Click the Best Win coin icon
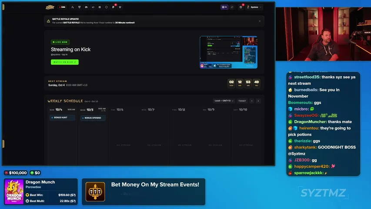Viewport: 371px width, 209px height. [27, 195]
